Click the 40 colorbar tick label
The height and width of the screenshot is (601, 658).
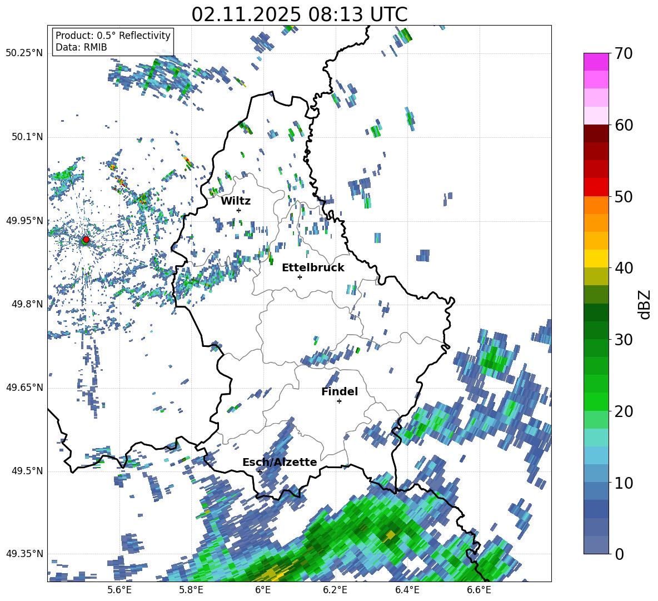pyautogui.click(x=623, y=268)
